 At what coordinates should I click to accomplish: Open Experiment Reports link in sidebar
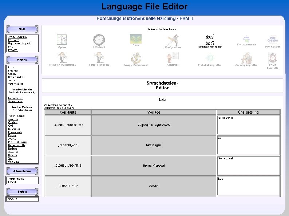click(x=19, y=44)
